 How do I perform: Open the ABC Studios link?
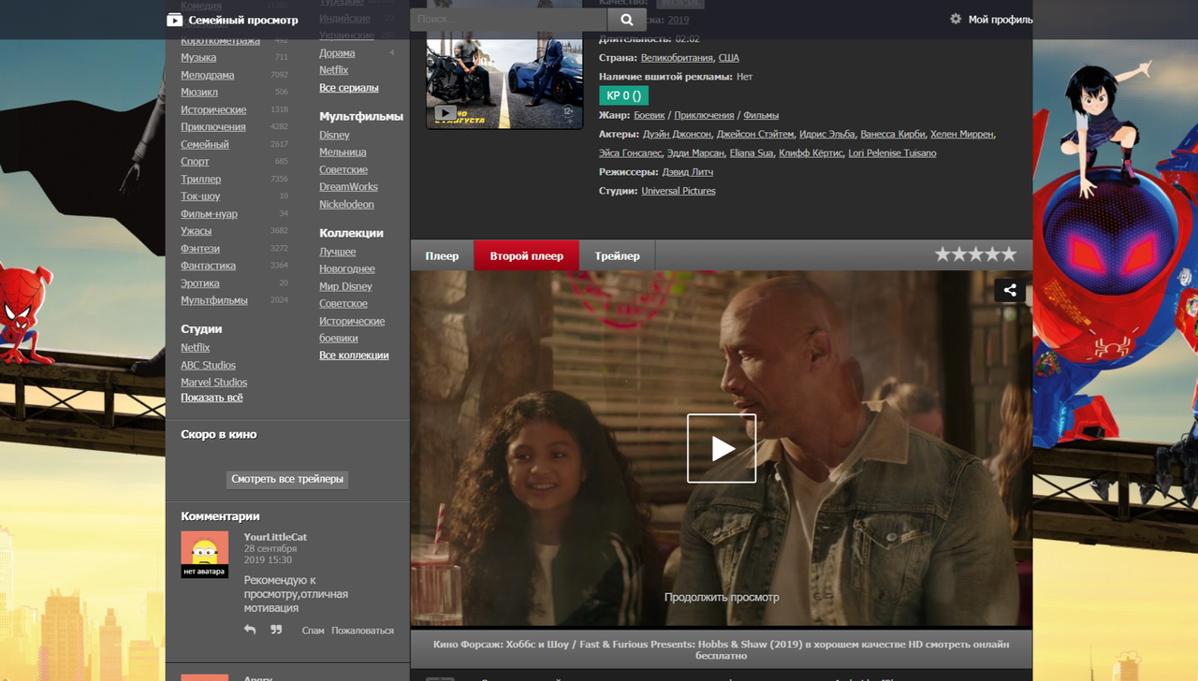pos(208,365)
